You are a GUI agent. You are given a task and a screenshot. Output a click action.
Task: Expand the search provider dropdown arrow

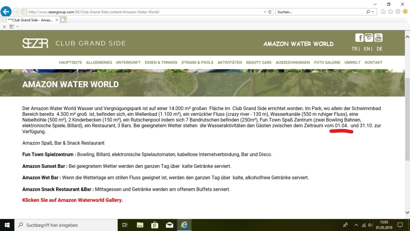point(373,12)
